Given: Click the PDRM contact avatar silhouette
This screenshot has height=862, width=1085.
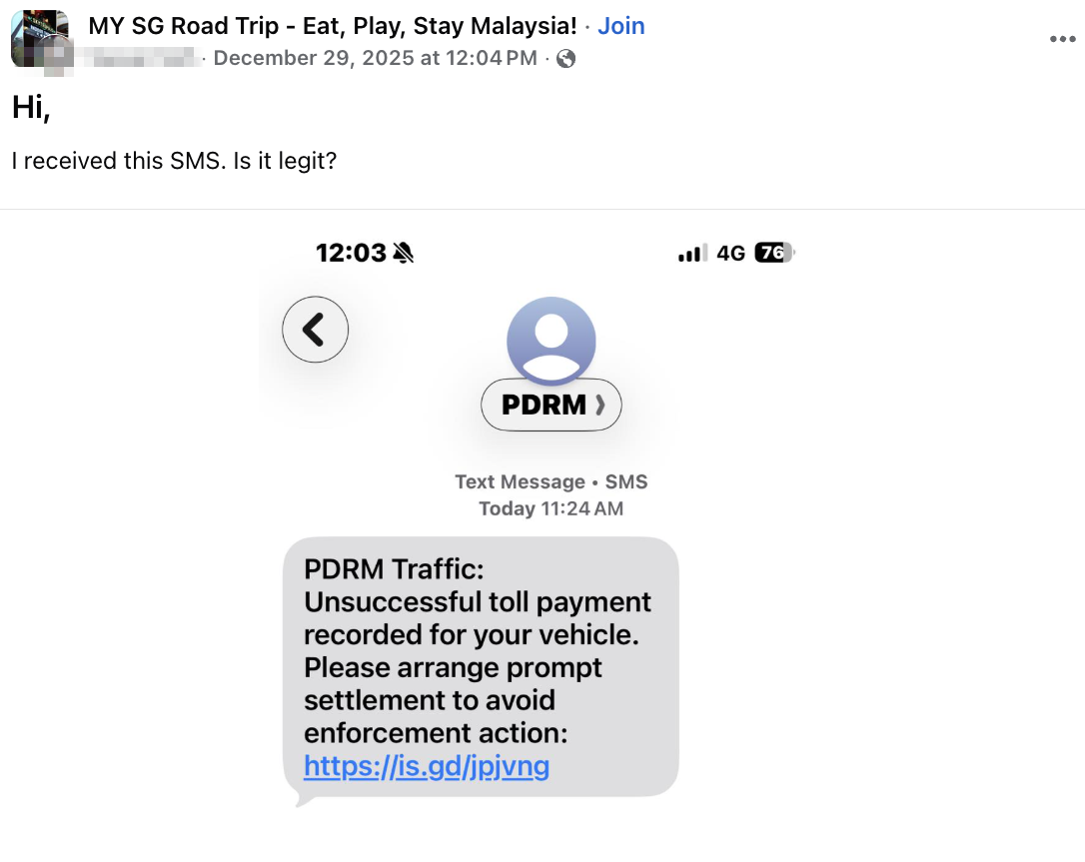Looking at the screenshot, I should [551, 340].
